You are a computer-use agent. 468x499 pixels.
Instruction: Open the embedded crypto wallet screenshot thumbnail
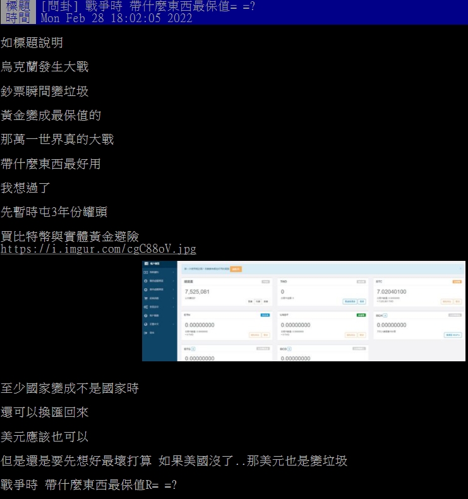304,311
